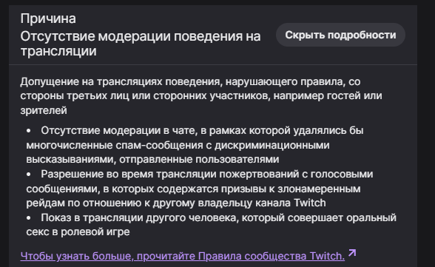The height and width of the screenshot is (267, 435).
Task: Click the Отсутствие модерации поведения на трансляции title
Action: point(141,44)
